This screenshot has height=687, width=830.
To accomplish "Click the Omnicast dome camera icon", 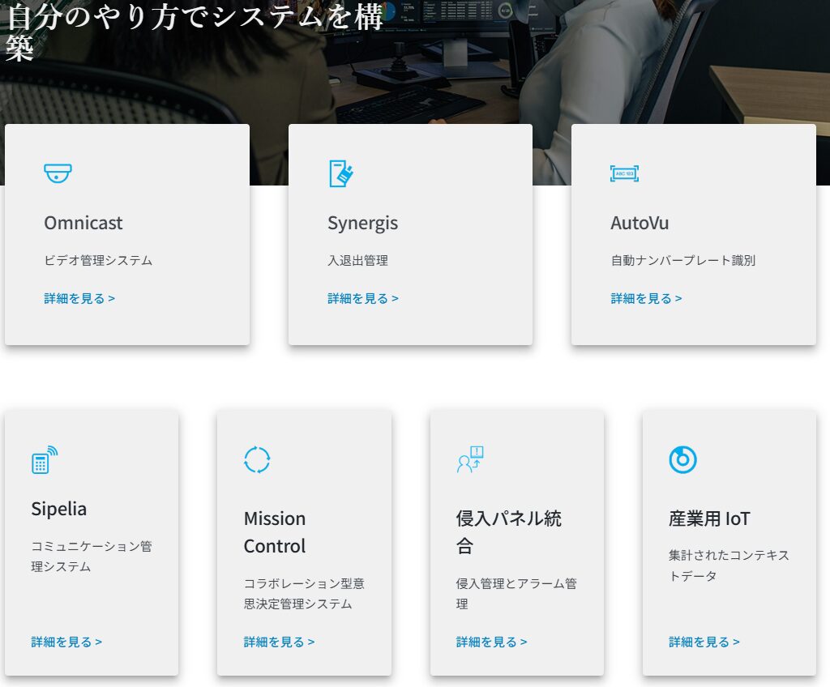I will pyautogui.click(x=58, y=173).
